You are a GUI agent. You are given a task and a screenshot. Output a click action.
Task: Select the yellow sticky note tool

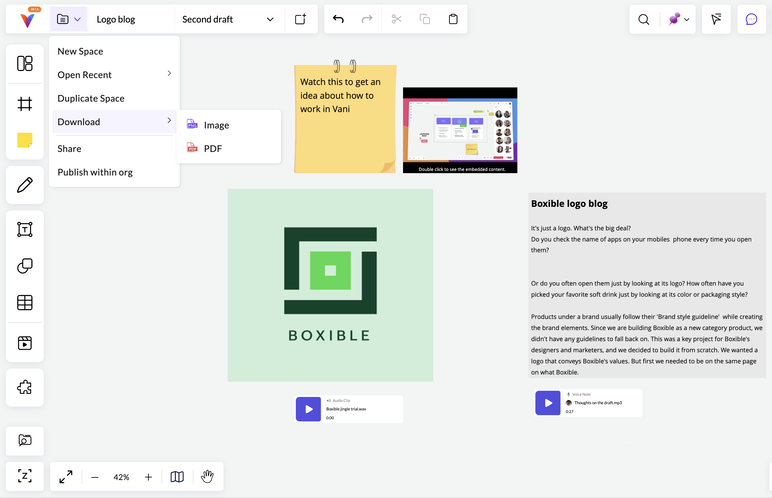25,140
